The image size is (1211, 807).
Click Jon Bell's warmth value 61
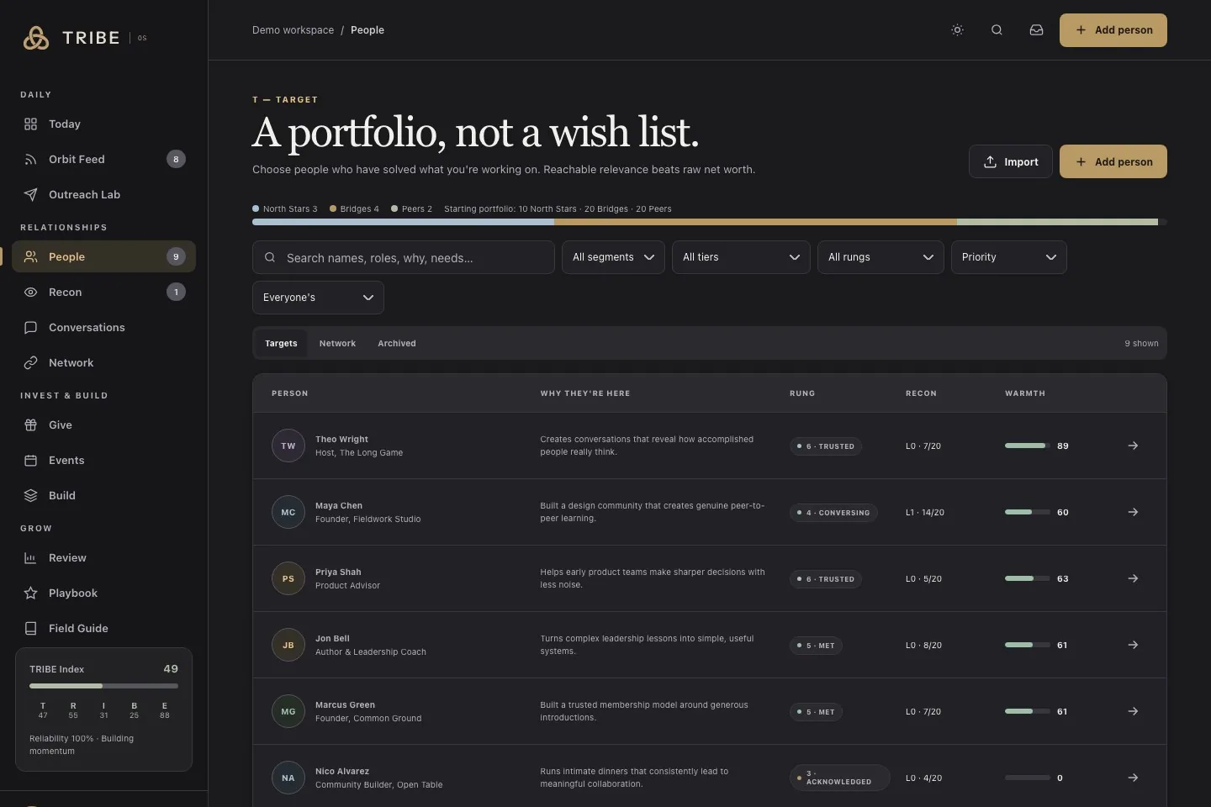click(1062, 646)
